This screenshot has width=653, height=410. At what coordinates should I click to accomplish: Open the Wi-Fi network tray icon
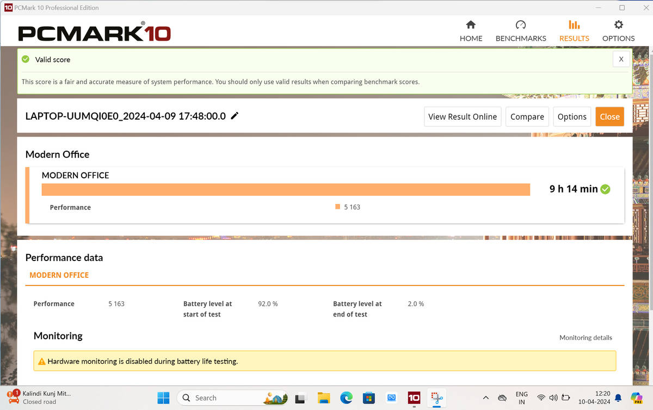pos(541,397)
